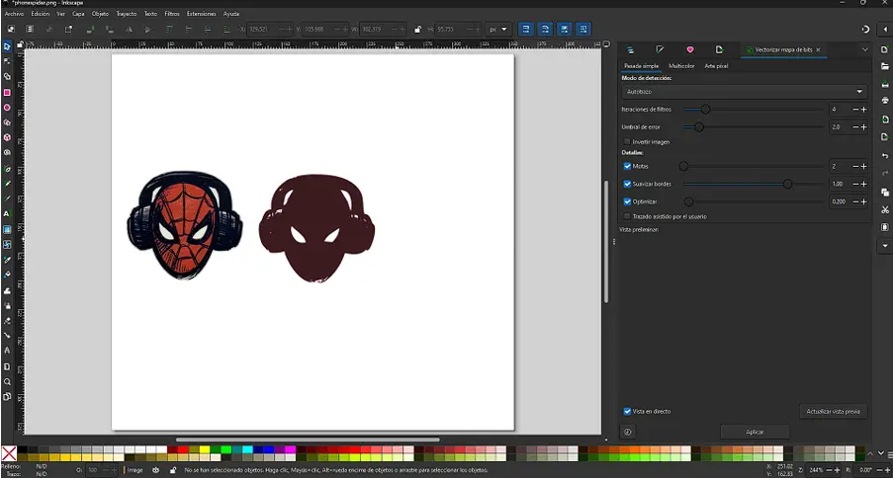Click the New document icon
The width and height of the screenshot is (893, 478).
(884, 50)
